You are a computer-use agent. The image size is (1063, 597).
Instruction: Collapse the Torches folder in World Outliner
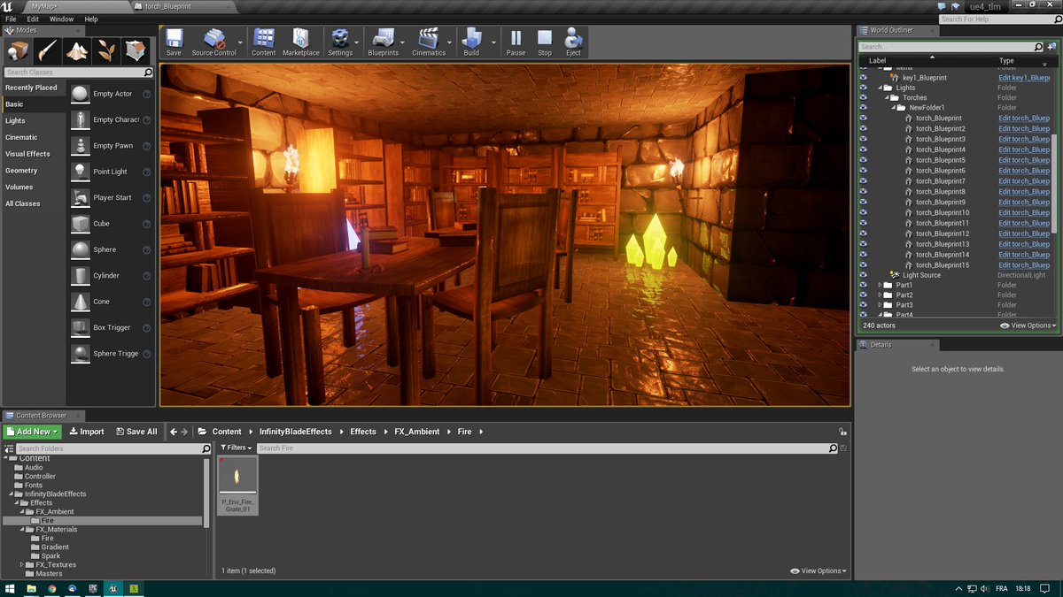[887, 97]
